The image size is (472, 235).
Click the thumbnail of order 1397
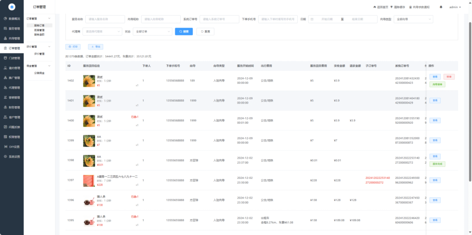pos(88,180)
